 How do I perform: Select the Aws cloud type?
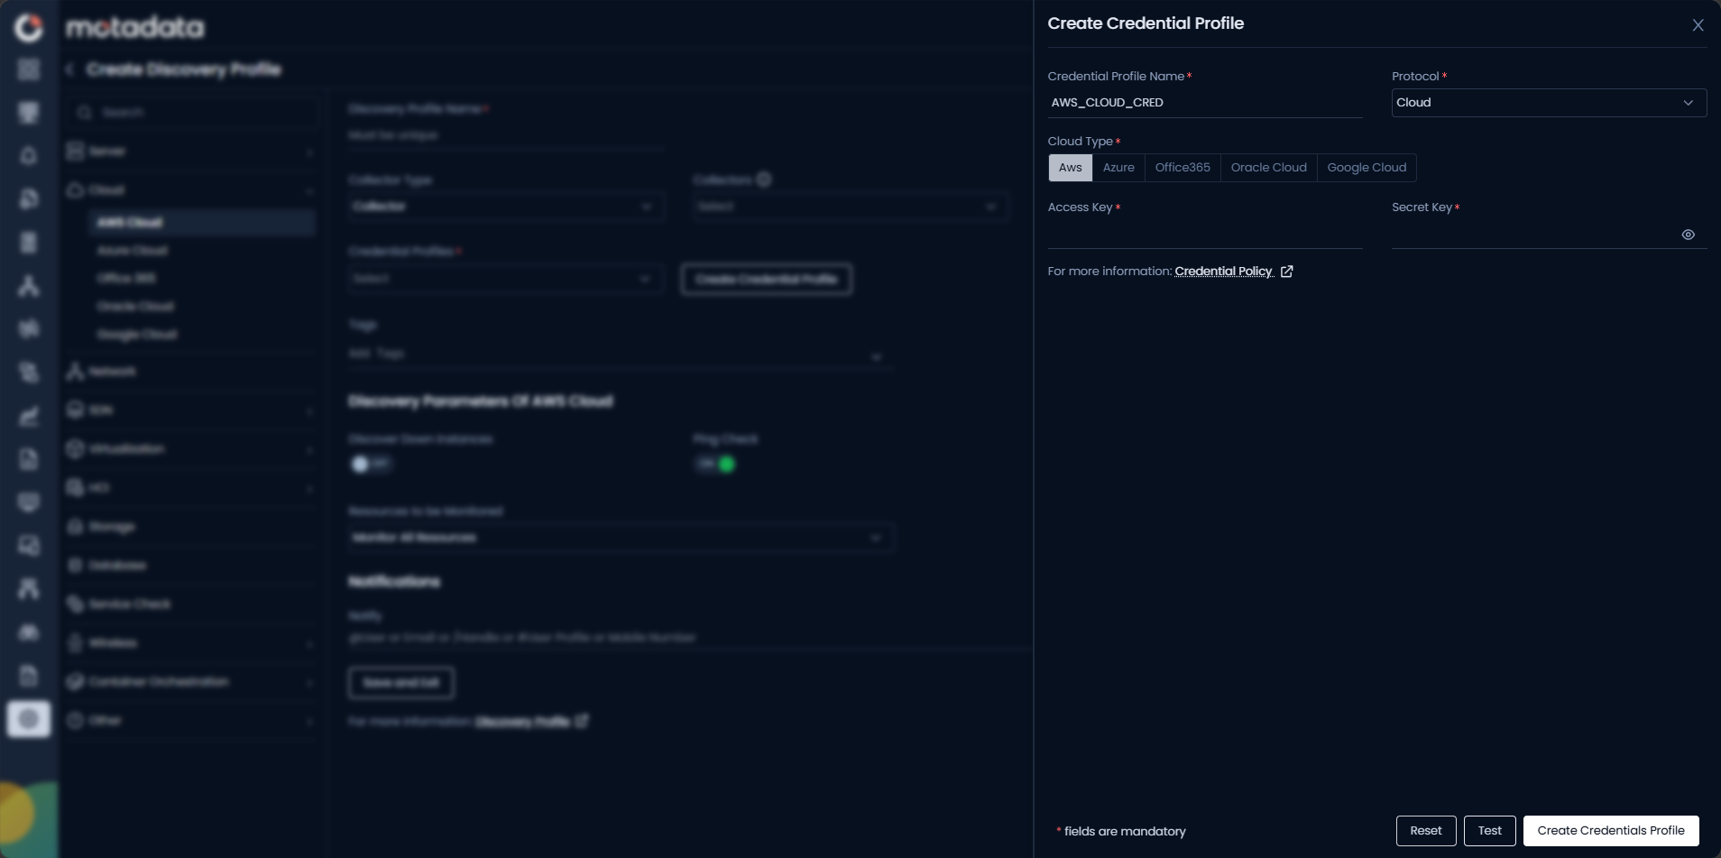pos(1070,168)
